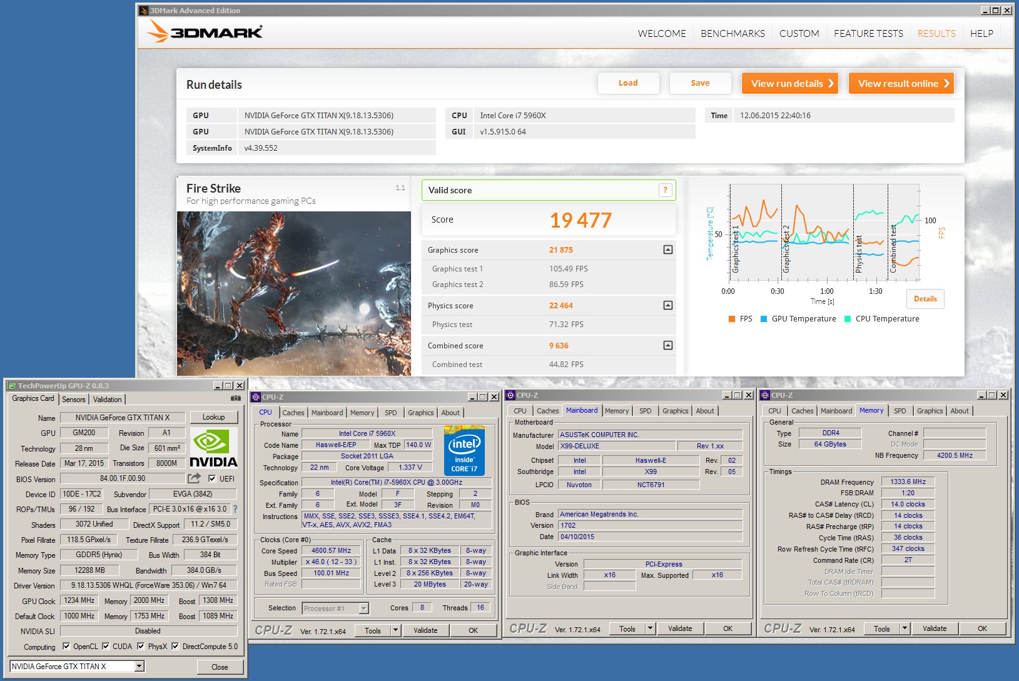Click the Graphics score value 21 875
Screen dimensions: 1019x681
(x=561, y=250)
